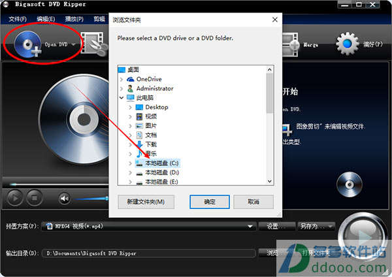The height and width of the screenshot is (277, 392).
Task: Click the MPEG4 profile document icon
Action: coord(50,226)
